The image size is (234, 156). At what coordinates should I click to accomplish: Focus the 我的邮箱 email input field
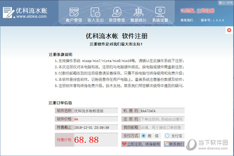[163, 128]
